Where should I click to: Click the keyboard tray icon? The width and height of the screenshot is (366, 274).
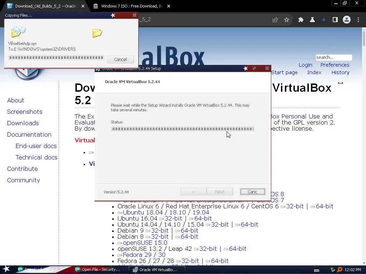pos(317,270)
